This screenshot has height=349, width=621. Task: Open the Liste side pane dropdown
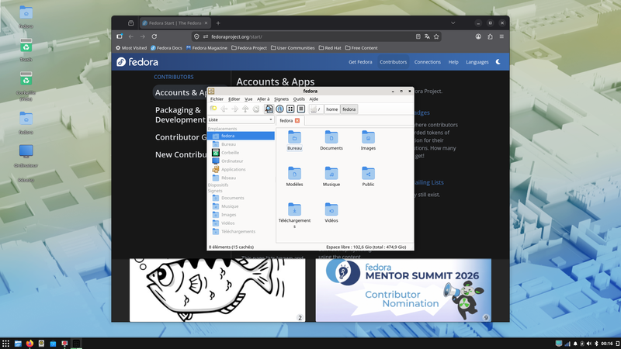(241, 119)
